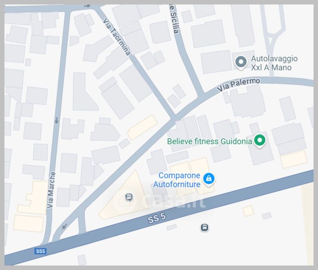
Task: Open the Comparone Autoforniture shopping pin
Action: [209, 179]
